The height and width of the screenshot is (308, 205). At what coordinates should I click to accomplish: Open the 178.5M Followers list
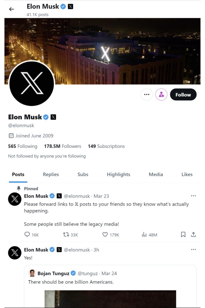63,146
